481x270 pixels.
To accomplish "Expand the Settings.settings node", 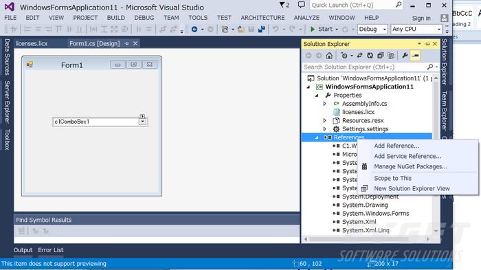I will coord(325,129).
